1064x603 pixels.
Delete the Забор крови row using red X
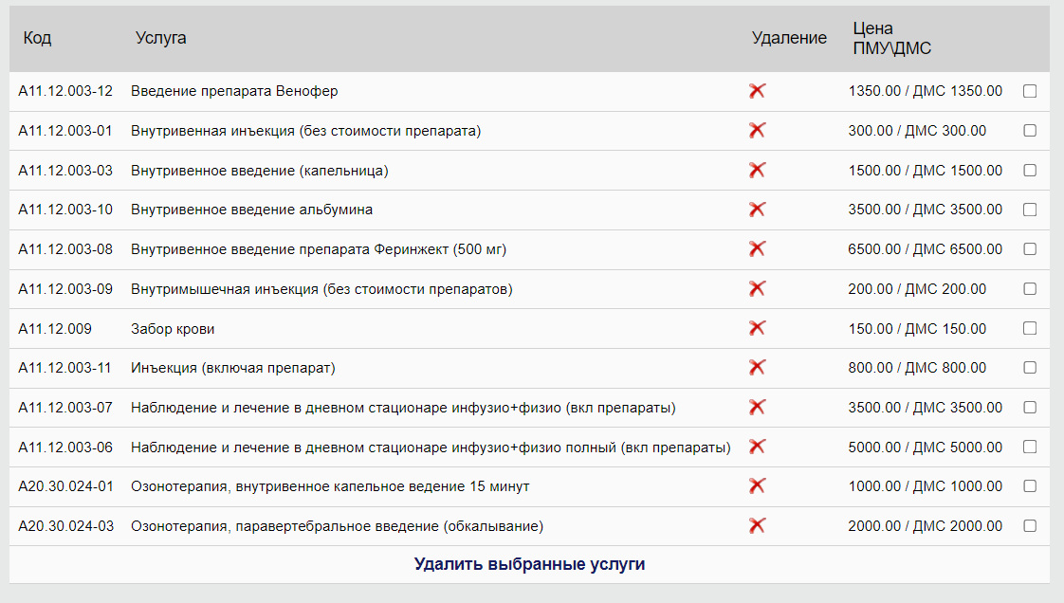tap(757, 328)
